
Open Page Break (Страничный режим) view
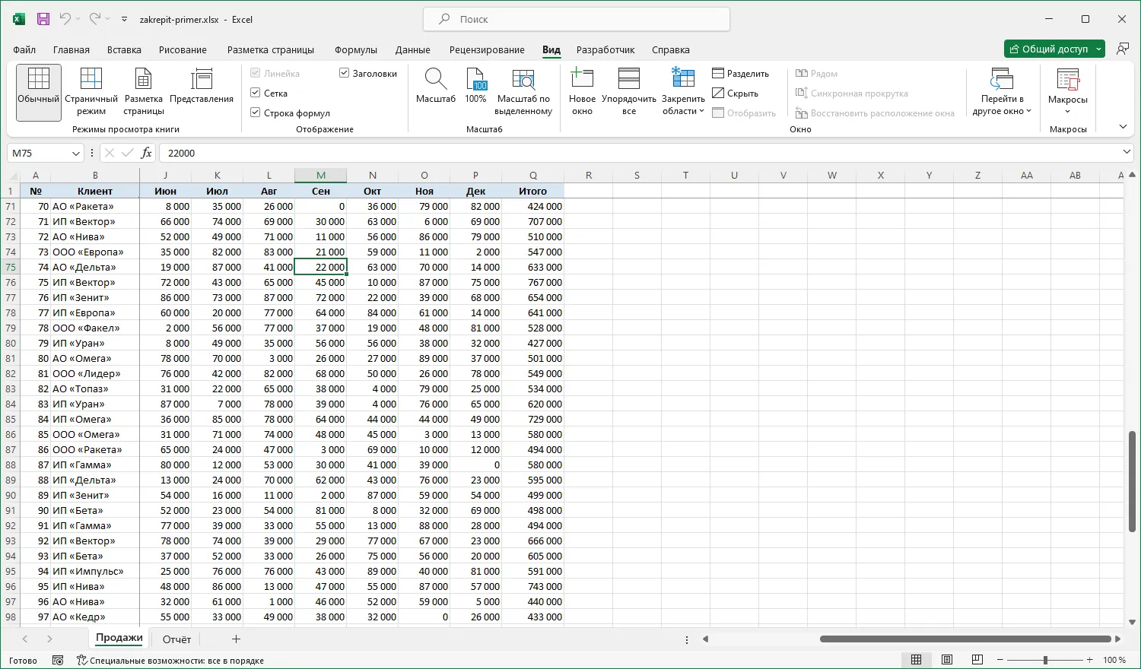(91, 92)
